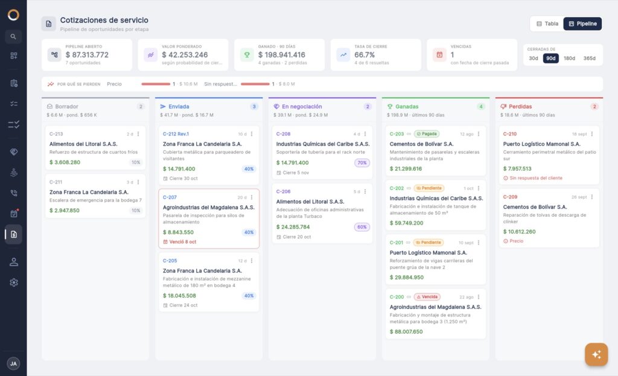
Task: Open the tag icon in the sidebar
Action: tap(13, 151)
